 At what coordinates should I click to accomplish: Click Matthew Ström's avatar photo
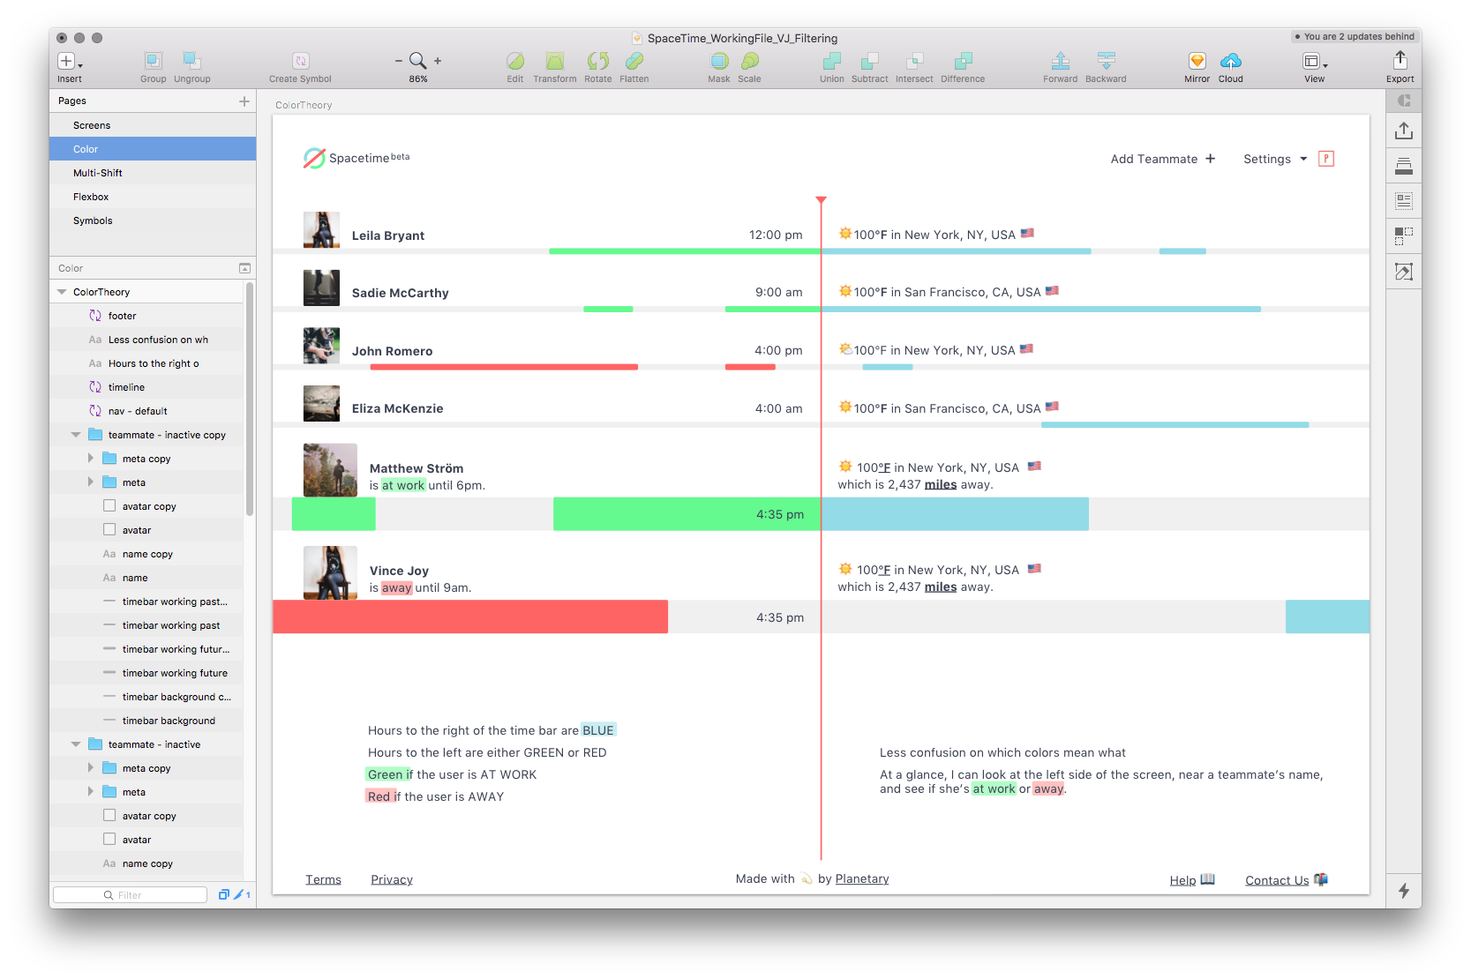click(x=330, y=470)
